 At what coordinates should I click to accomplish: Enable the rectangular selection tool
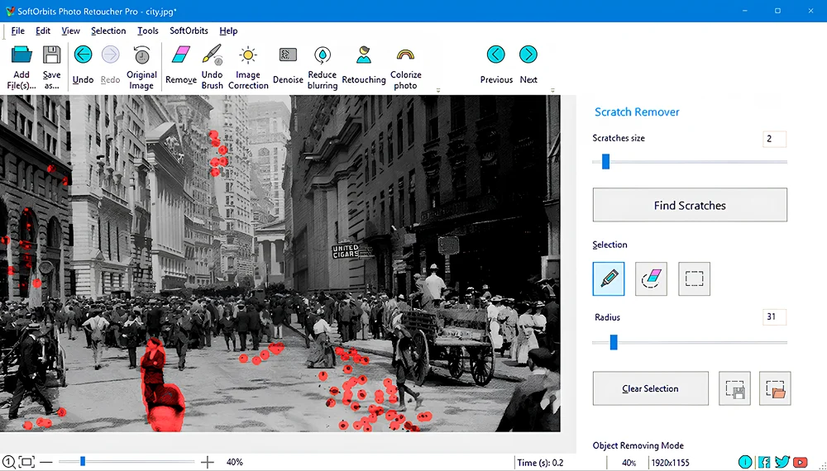[694, 279]
